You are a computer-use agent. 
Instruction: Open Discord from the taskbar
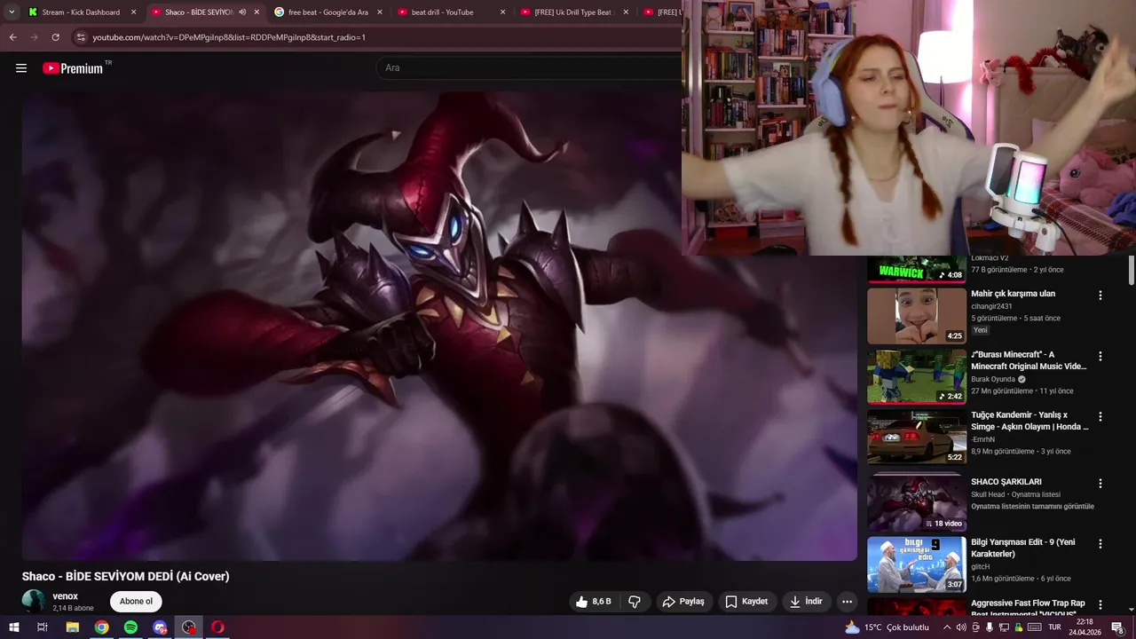160,627
